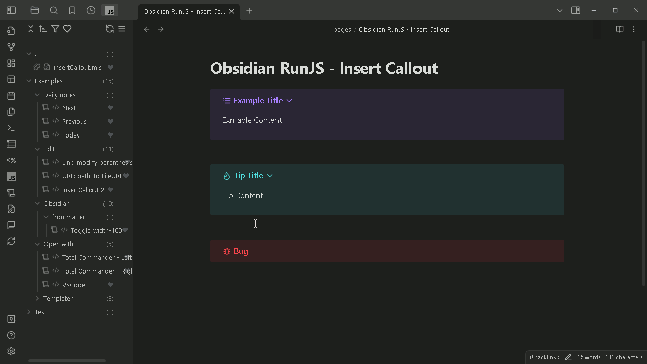Viewport: 647px width, 364px height.
Task: Collapse the Example Title callout
Action: pos(289,100)
